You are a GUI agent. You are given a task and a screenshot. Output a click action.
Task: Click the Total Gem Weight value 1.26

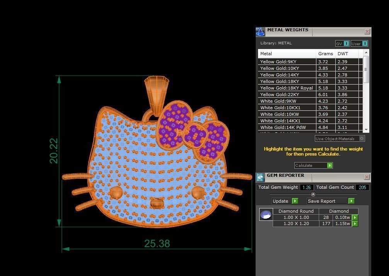coord(307,188)
